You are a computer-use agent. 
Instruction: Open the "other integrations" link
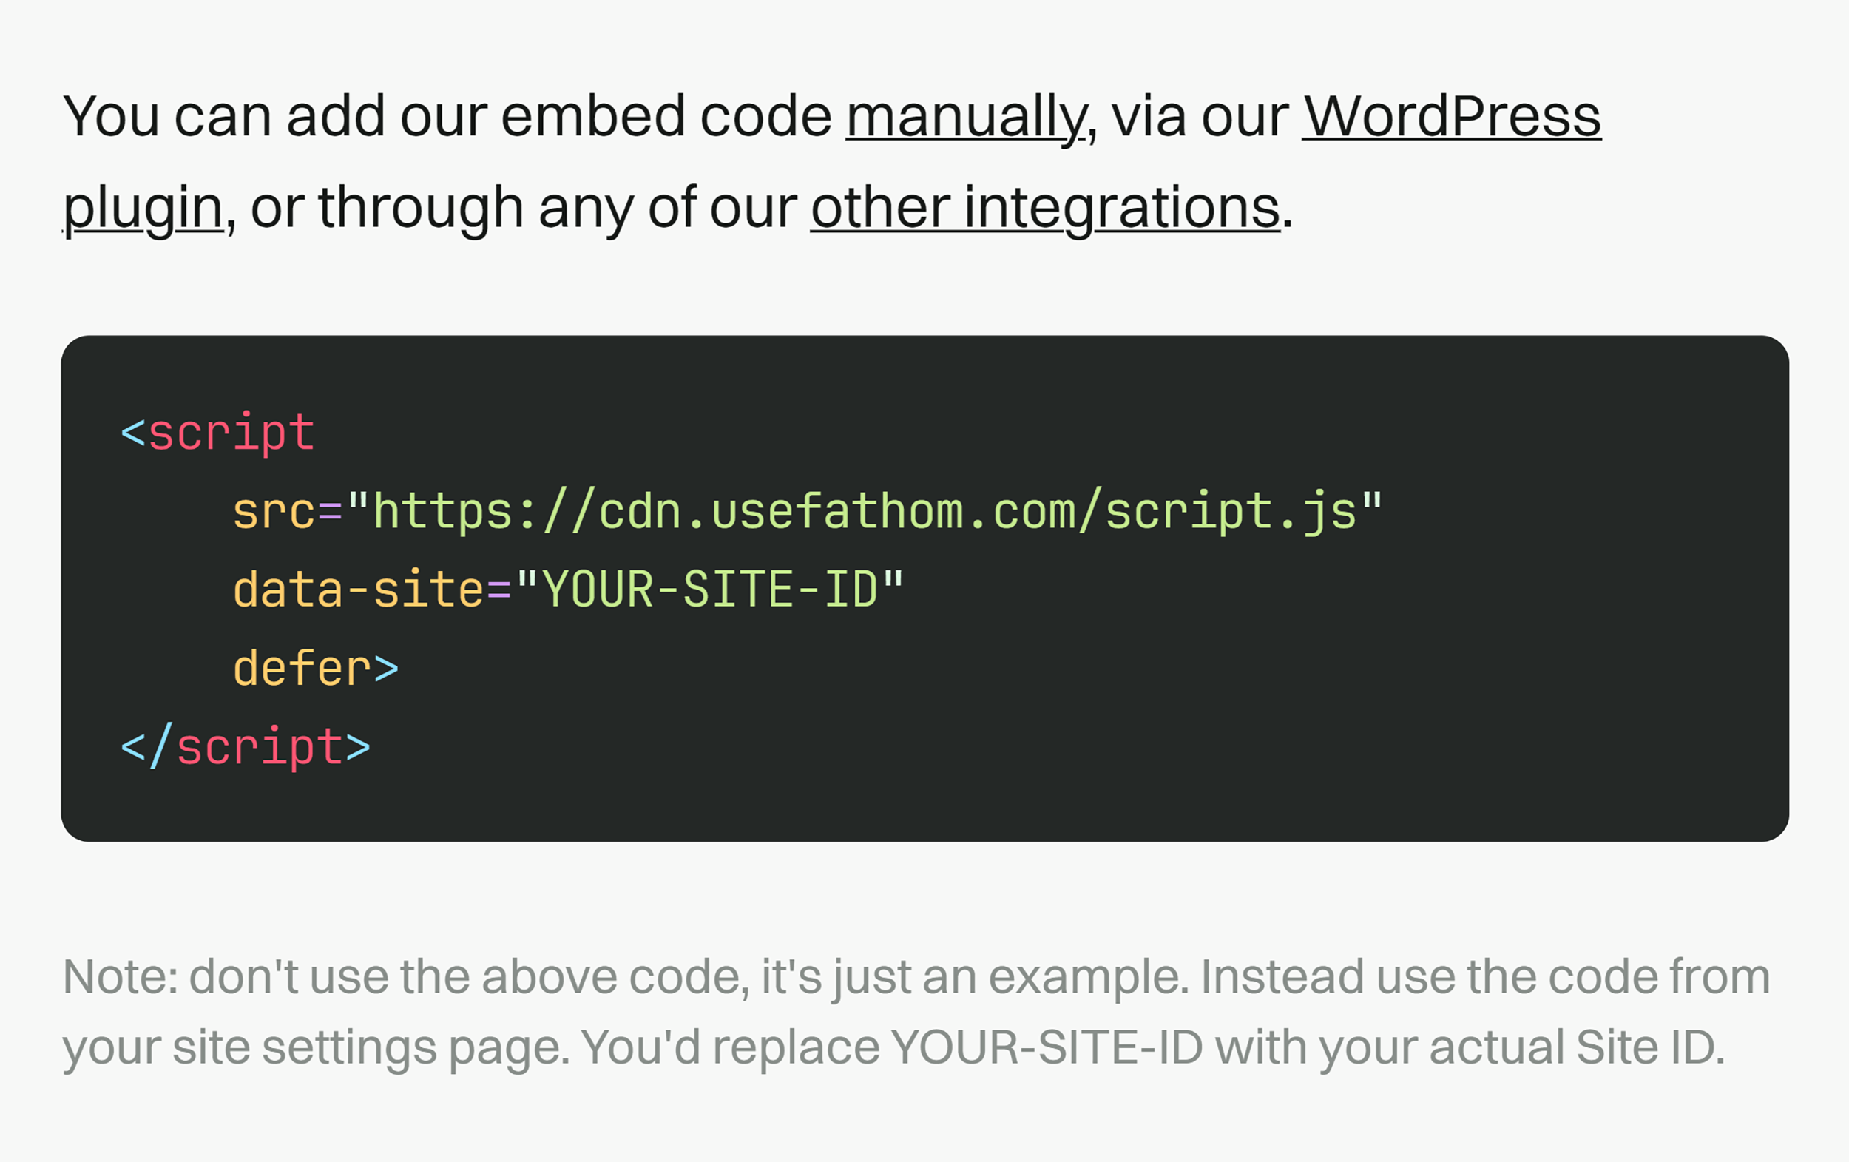tap(1045, 208)
